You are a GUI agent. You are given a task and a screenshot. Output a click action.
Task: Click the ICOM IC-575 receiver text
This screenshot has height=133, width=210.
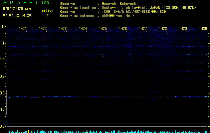point(134,12)
